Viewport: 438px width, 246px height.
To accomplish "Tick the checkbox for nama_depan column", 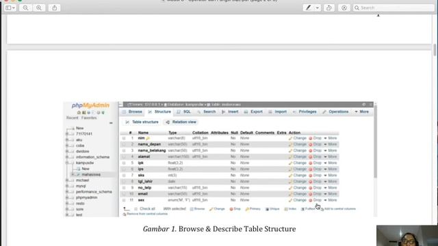I will (124, 144).
